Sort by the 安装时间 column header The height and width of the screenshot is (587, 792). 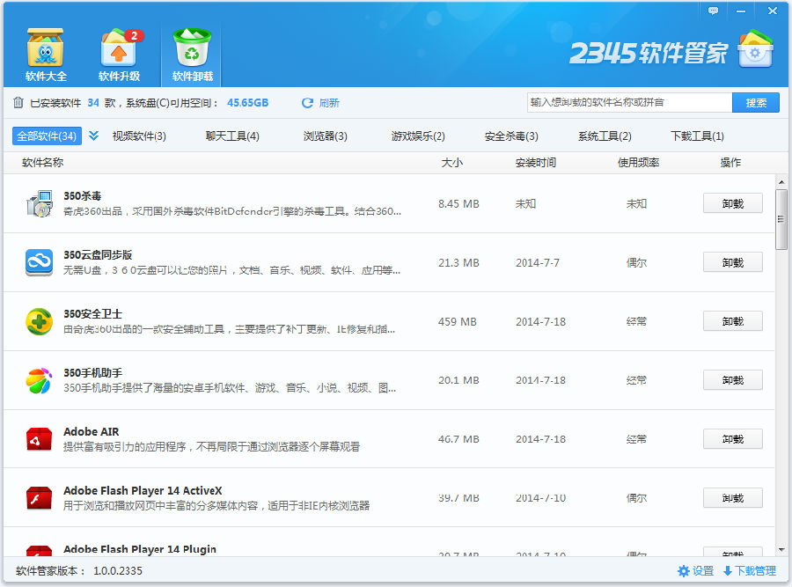536,163
